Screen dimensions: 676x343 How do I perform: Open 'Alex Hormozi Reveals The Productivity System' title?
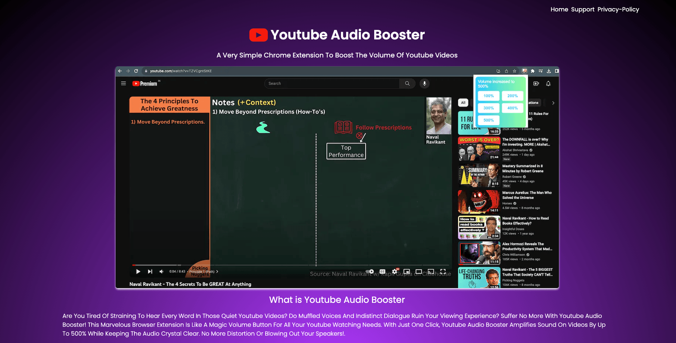[x=527, y=246]
